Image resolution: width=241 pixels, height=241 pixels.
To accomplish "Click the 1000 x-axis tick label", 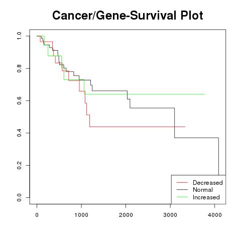I will [81, 215].
